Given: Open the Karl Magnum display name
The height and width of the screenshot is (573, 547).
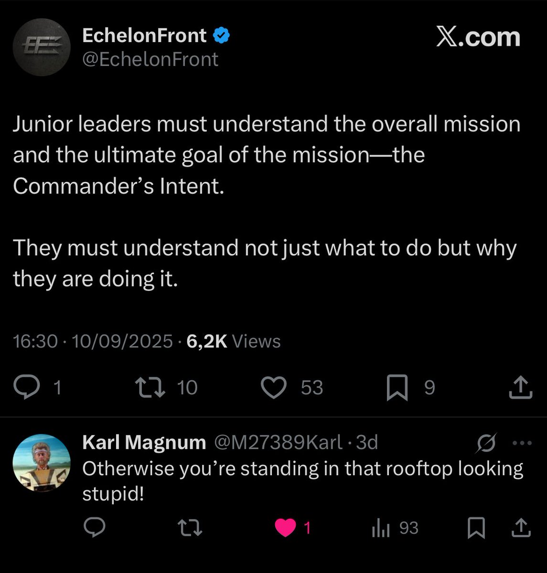Looking at the screenshot, I should tap(144, 443).
